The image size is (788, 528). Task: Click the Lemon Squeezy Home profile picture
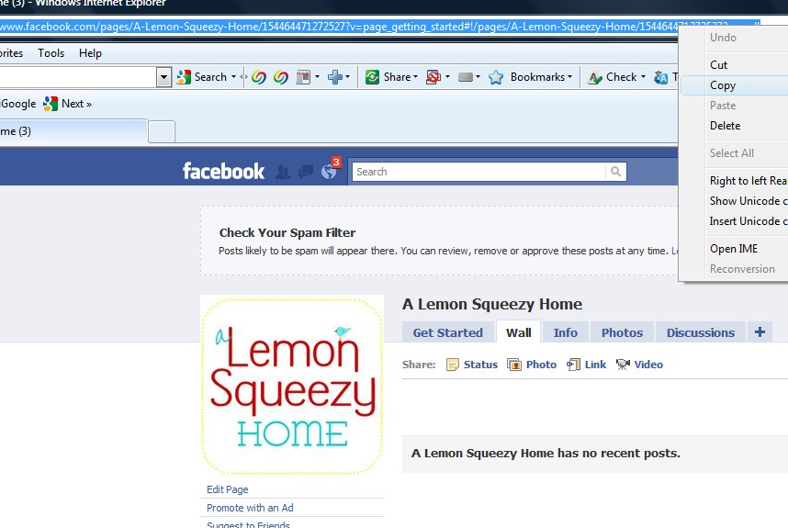coord(292,386)
